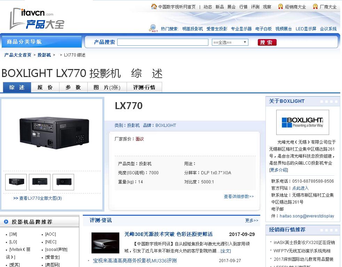This screenshot has width=342, height=267.
Task: Open 查看详细参数>> link
Action: coord(239,197)
